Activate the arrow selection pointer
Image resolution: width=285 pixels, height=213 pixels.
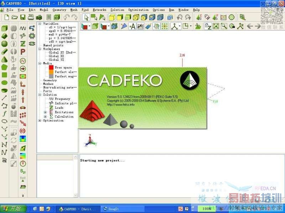tap(86, 17)
